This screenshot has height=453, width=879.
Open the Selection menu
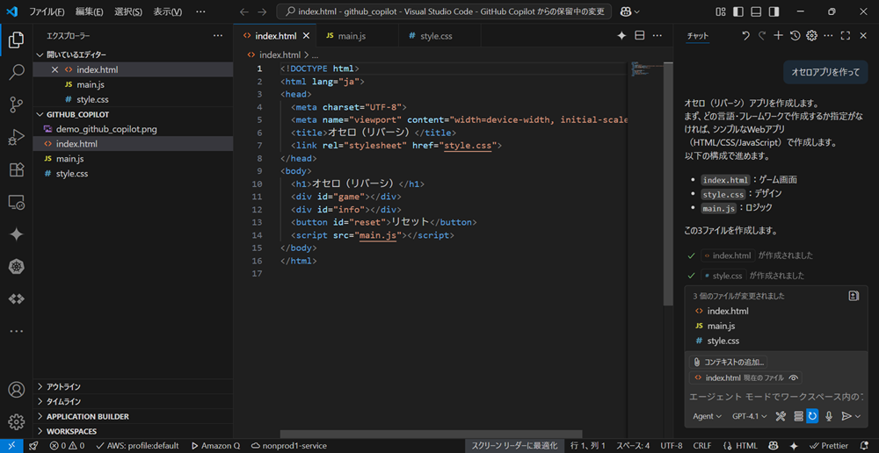pos(127,11)
